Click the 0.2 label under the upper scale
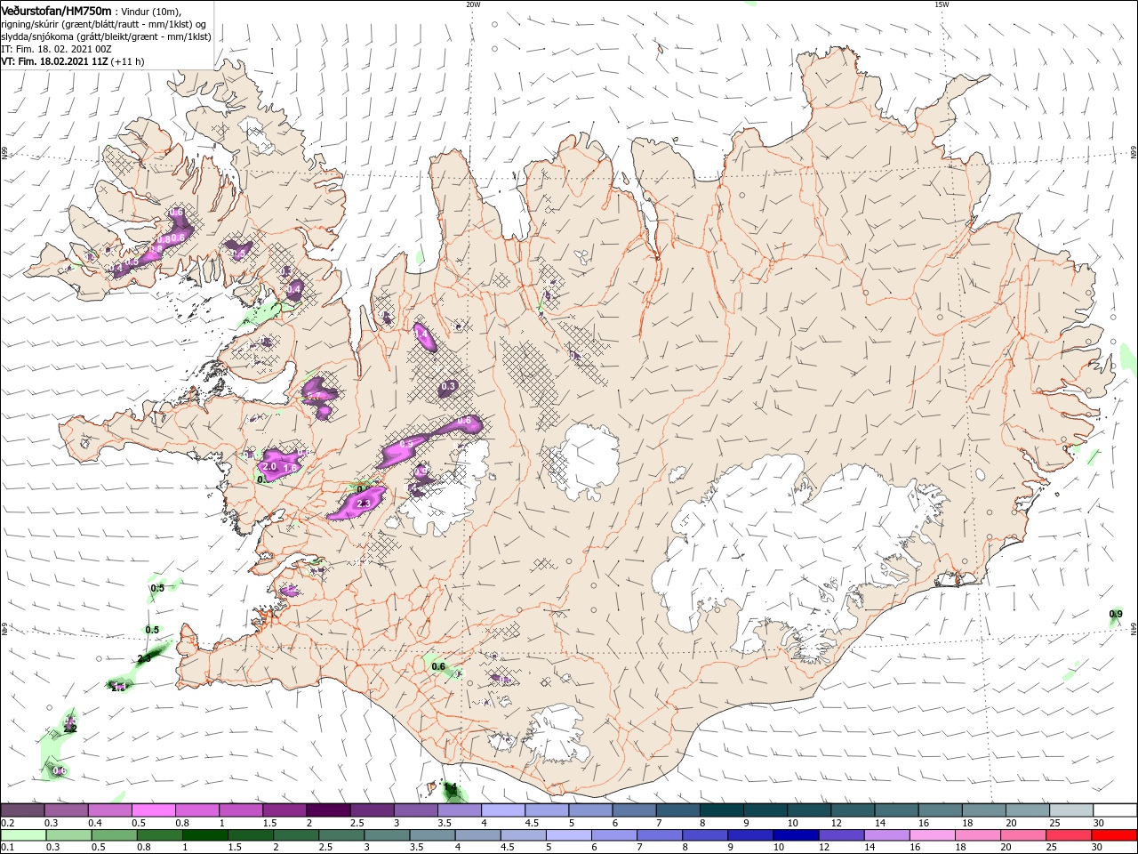The height and width of the screenshot is (854, 1138). [x=7, y=823]
